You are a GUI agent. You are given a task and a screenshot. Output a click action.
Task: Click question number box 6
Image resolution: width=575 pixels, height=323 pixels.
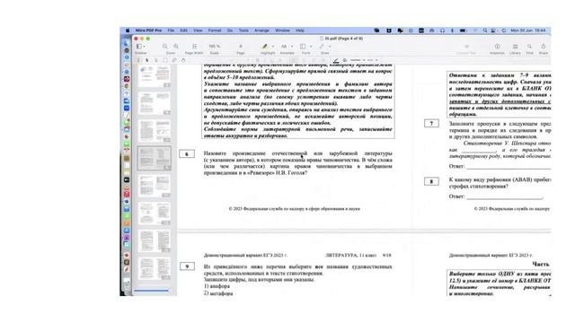[x=187, y=153]
